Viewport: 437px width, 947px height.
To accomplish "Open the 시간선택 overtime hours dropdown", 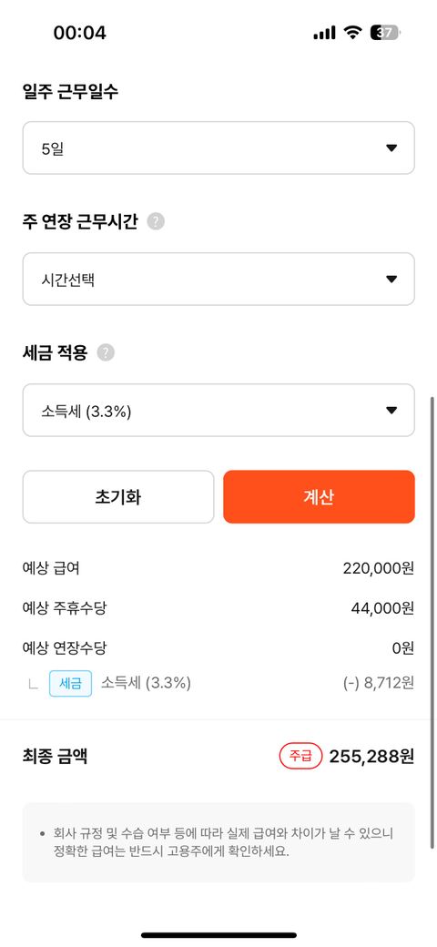I will pyautogui.click(x=218, y=279).
